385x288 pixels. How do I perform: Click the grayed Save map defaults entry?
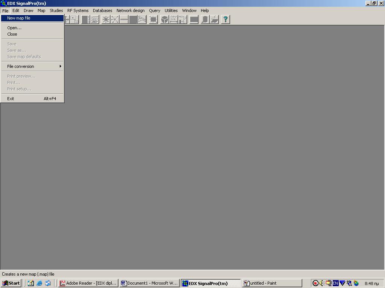click(x=32, y=57)
